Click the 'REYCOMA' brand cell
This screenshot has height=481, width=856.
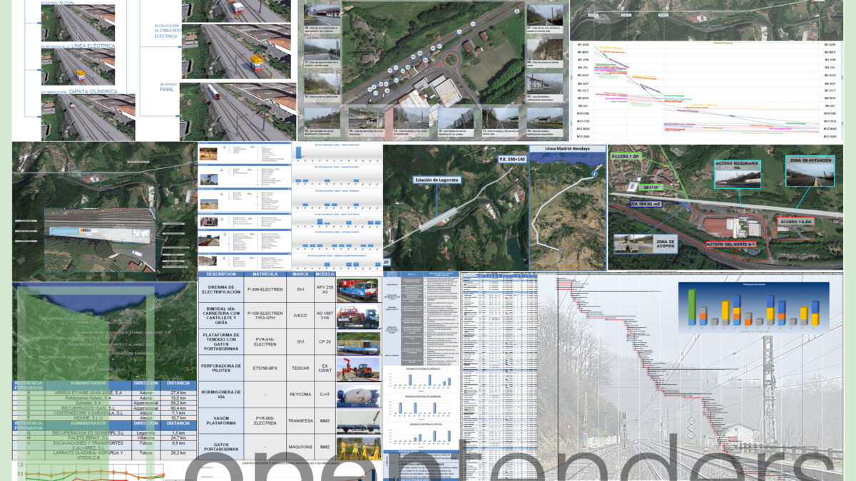click(x=300, y=394)
